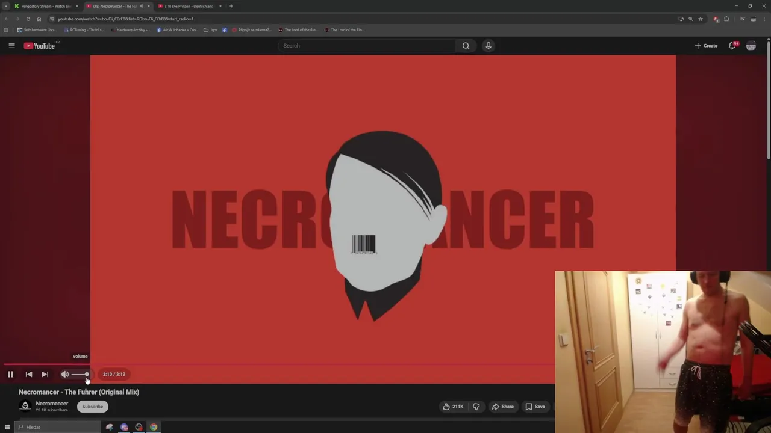This screenshot has width=771, height=433.
Task: Mute the Necromancer tab audio icon
Action: [x=142, y=6]
